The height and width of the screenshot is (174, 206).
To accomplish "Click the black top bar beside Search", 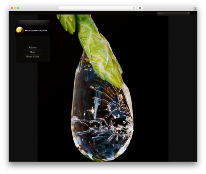I will [x=82, y=13].
